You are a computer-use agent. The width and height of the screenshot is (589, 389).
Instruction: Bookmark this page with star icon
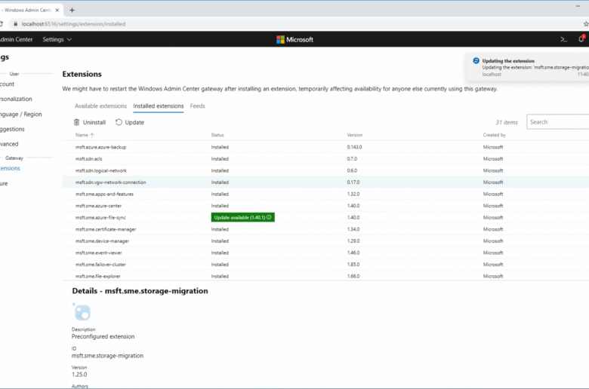(586, 24)
